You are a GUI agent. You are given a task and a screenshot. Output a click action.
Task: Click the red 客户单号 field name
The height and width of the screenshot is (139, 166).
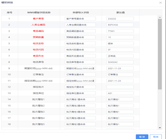click(x=38, y=19)
